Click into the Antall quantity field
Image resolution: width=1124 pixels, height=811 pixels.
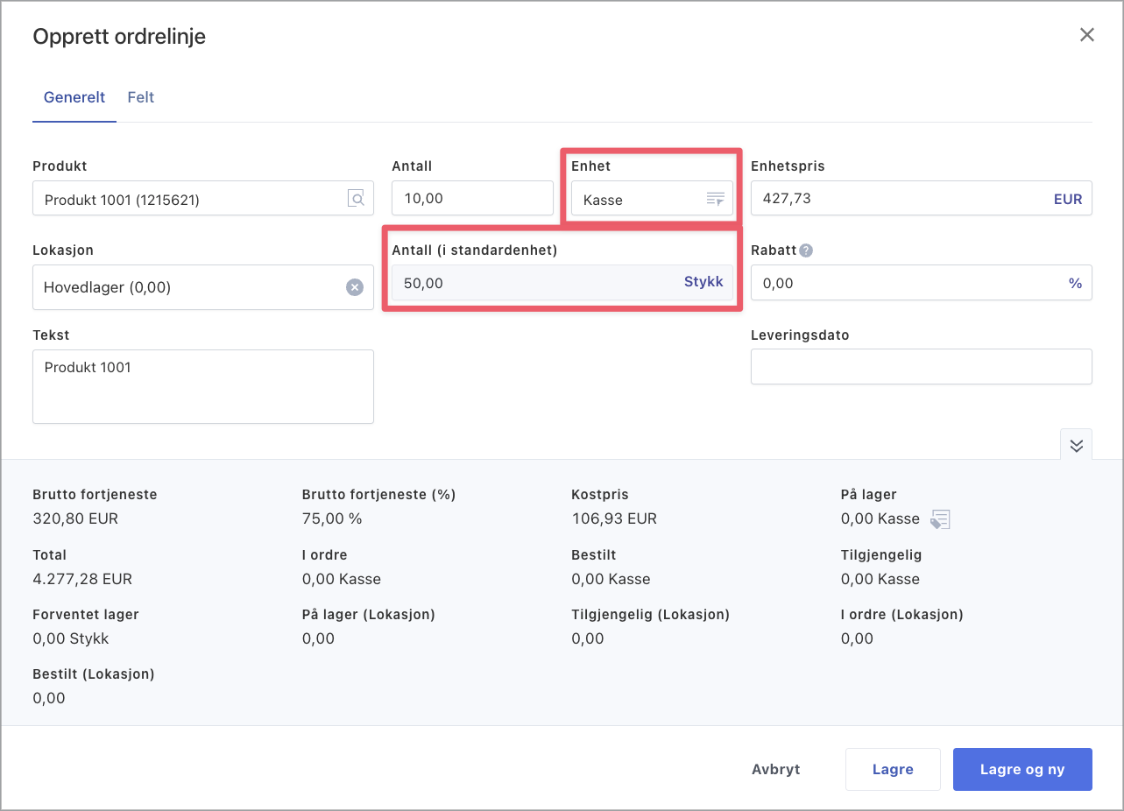click(x=471, y=199)
